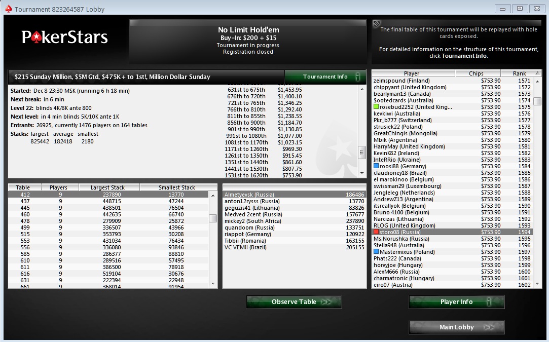
Task: Click the info icon on Player Info button
Action: (x=489, y=302)
